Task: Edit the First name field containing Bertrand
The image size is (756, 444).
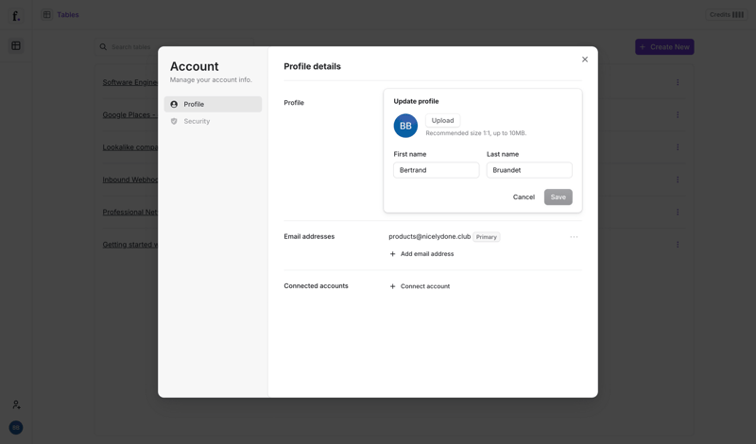Action: pos(436,170)
